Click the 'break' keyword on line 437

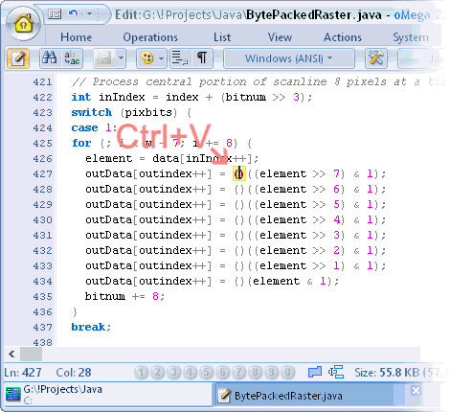pos(88,327)
